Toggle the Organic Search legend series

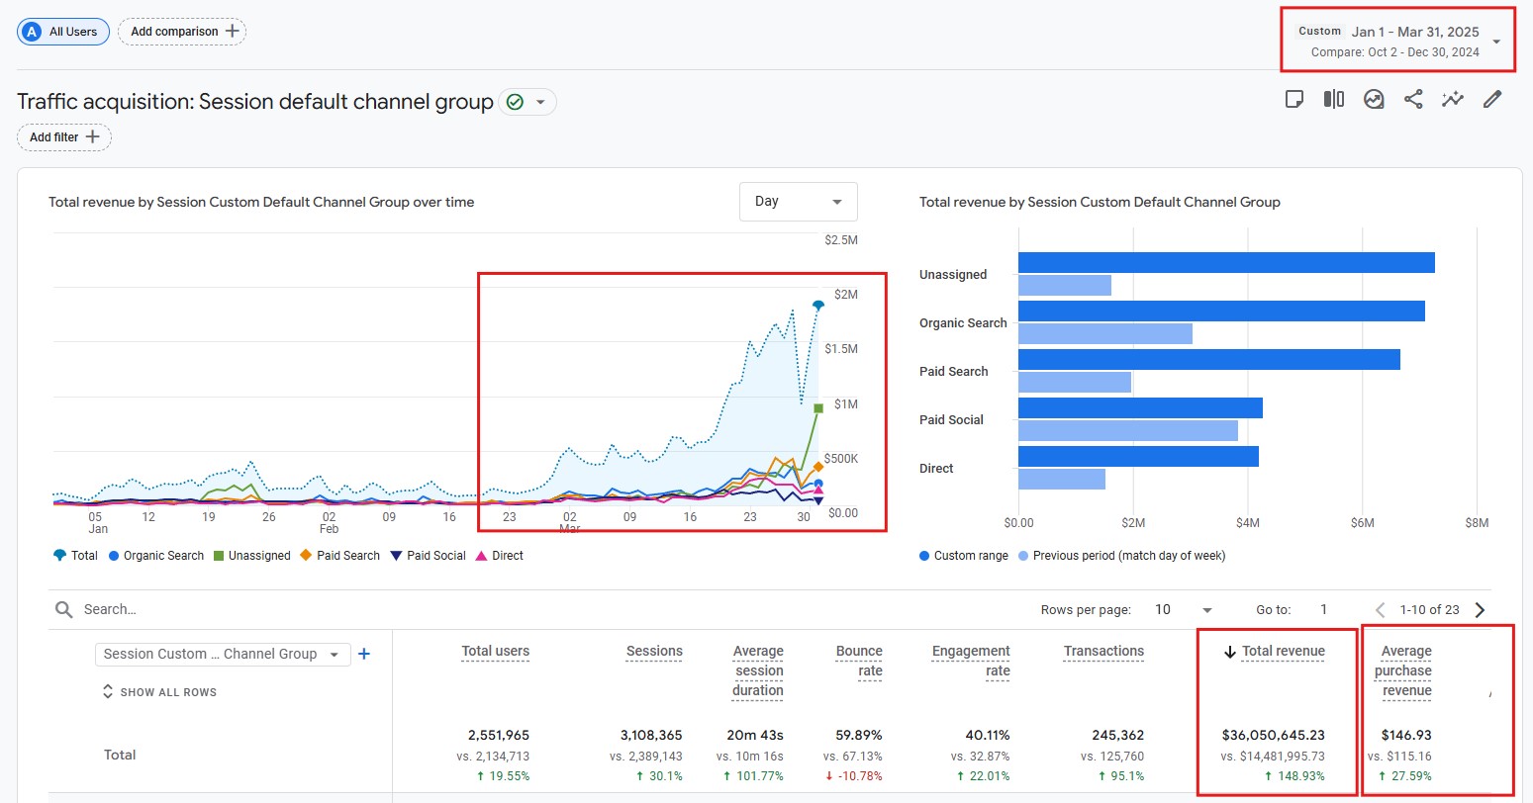point(156,556)
